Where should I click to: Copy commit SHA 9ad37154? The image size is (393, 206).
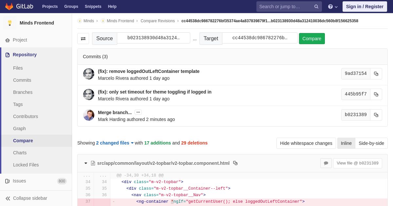pos(376,74)
